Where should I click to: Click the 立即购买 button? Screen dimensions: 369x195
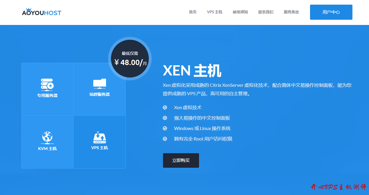[x=181, y=160]
